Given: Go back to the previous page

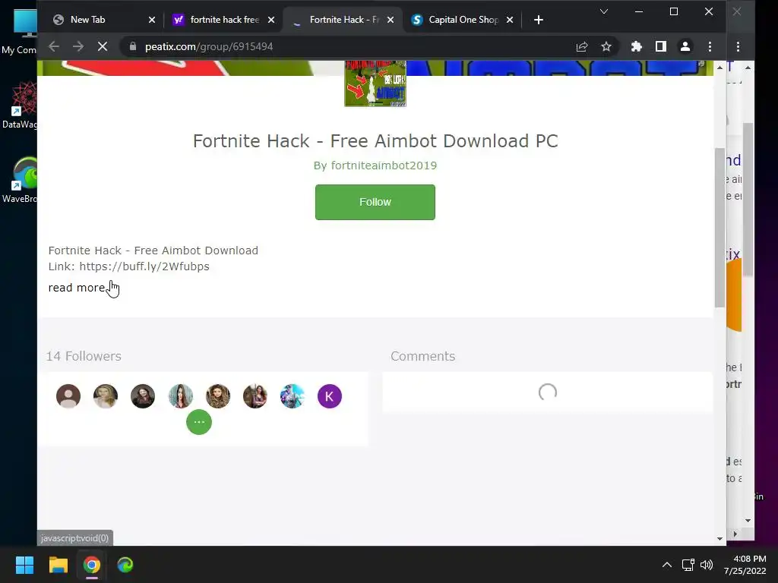Looking at the screenshot, I should click(54, 46).
